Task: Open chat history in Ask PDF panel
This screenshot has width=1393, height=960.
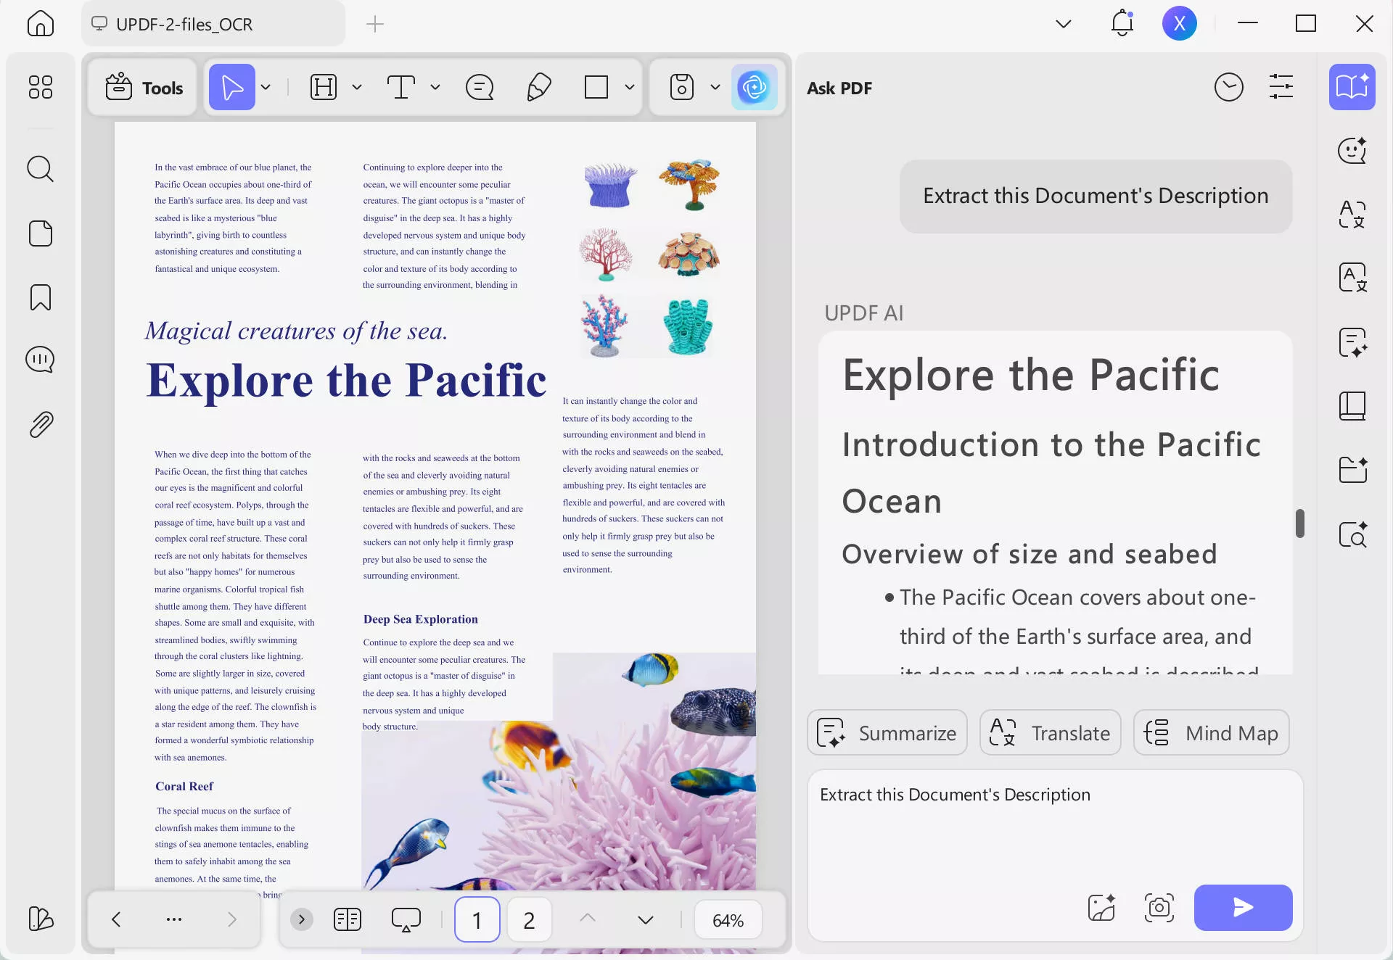Action: [1229, 86]
